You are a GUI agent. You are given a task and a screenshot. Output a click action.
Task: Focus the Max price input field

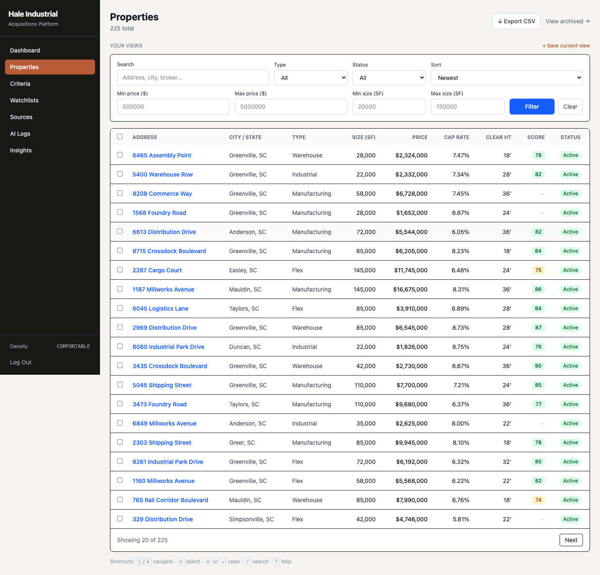pos(291,107)
